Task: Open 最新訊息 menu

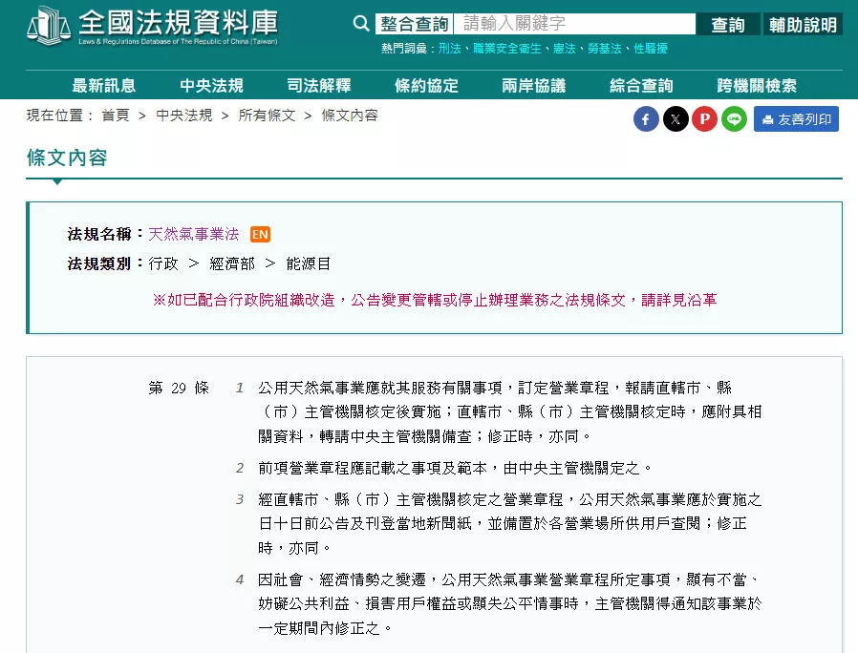Action: 104,85
